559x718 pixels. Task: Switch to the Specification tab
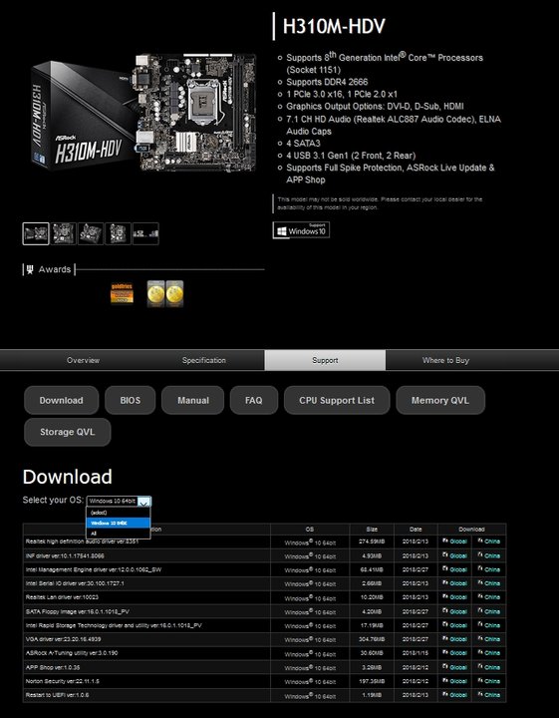coord(204,360)
